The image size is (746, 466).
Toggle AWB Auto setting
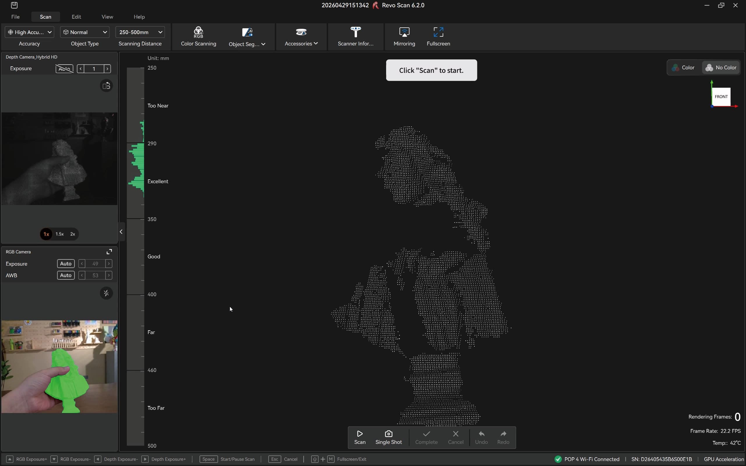coord(66,275)
